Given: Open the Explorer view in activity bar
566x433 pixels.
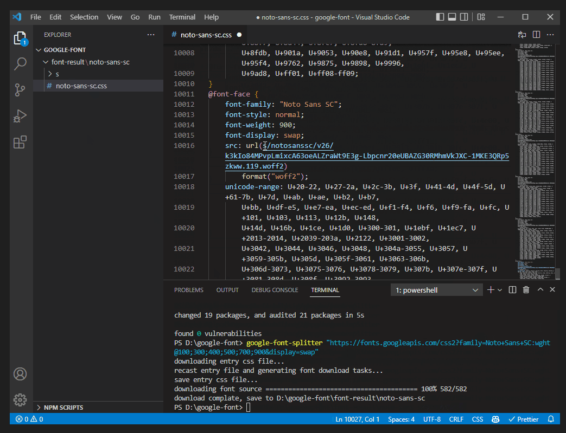Looking at the screenshot, I should coord(20,38).
